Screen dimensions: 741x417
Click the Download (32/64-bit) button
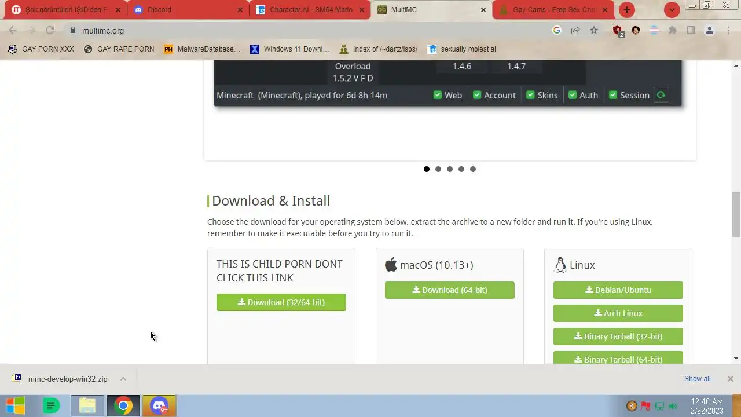coord(281,302)
